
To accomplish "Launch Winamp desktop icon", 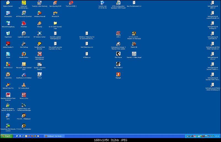I will pos(40,23).
